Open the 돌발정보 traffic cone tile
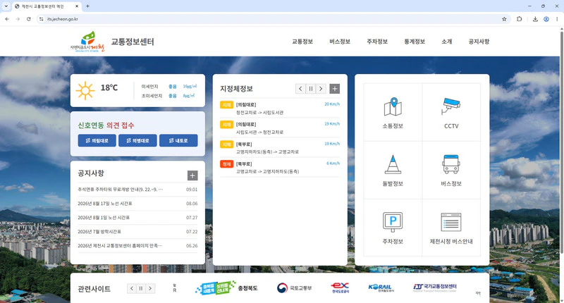 point(393,170)
